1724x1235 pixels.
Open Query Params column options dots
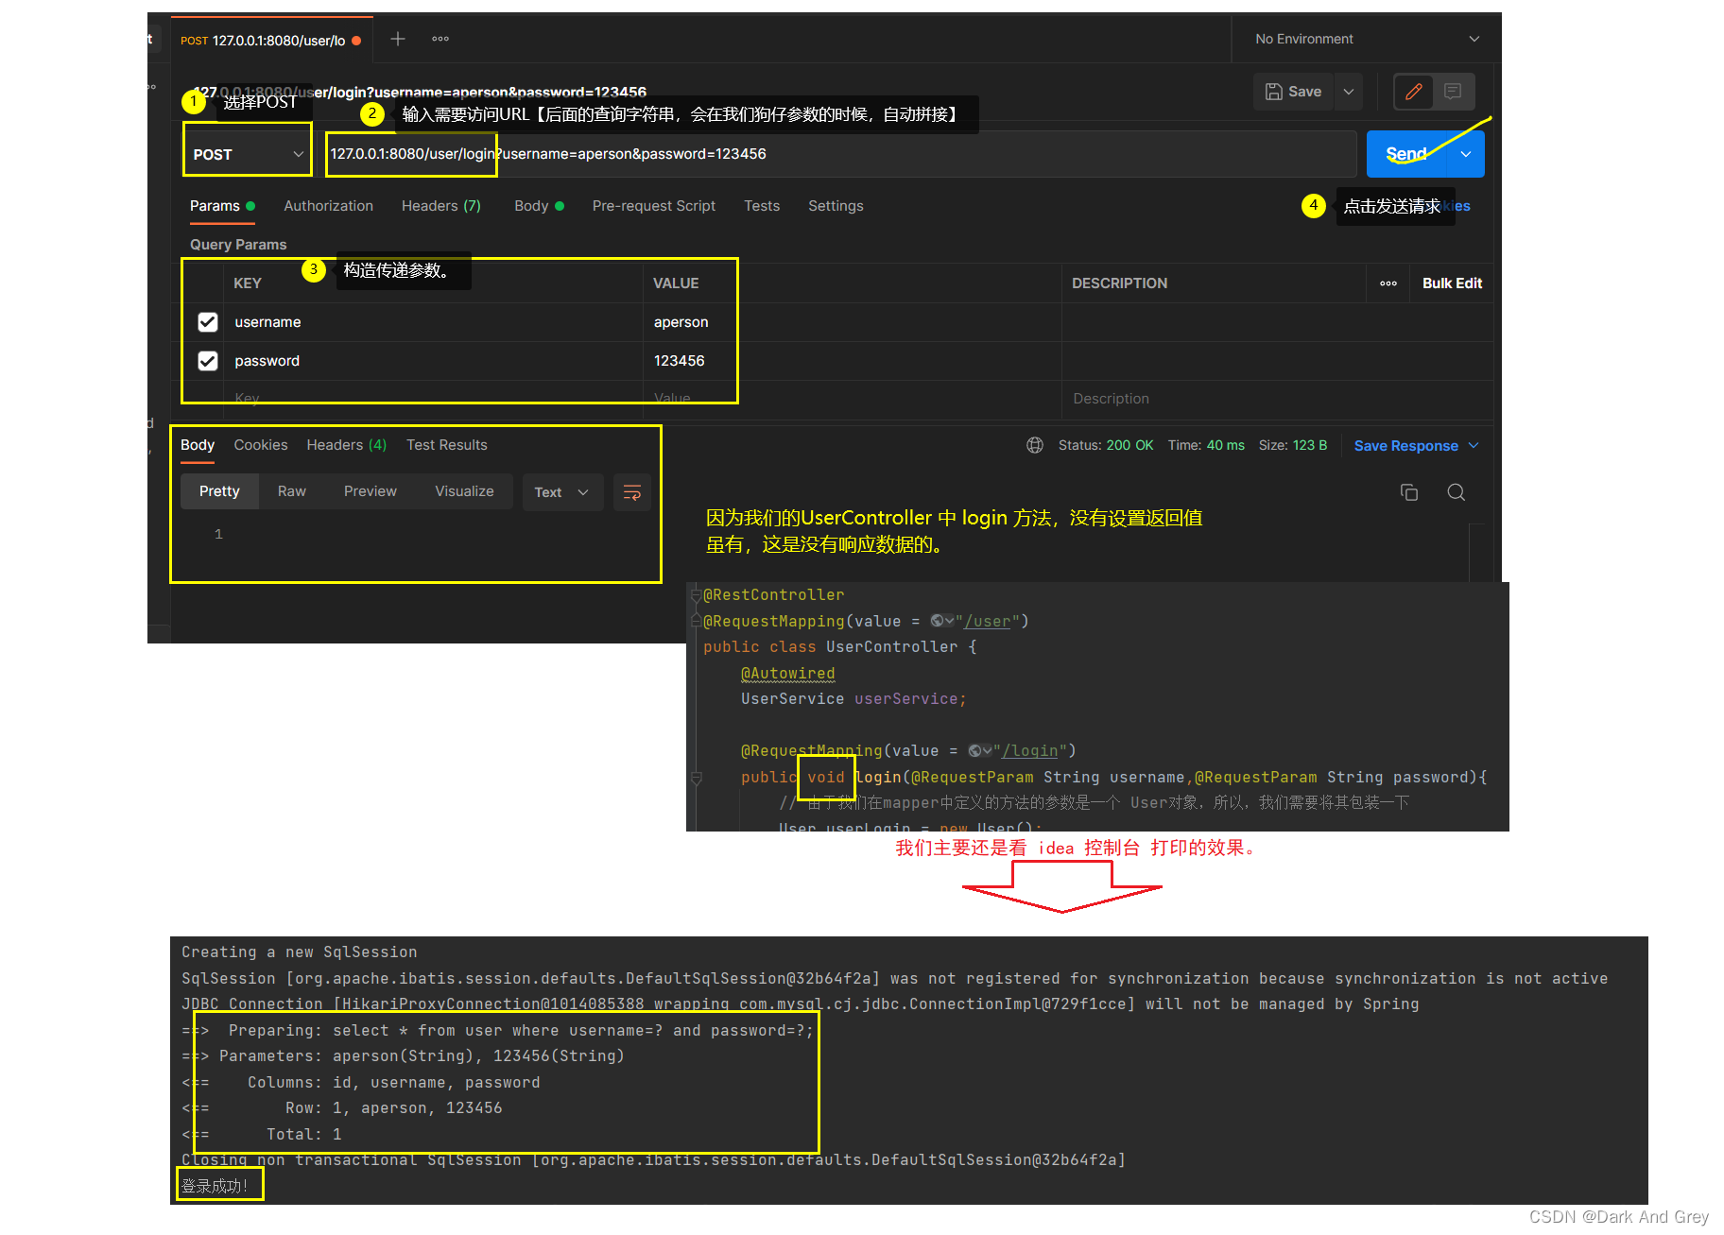point(1388,283)
